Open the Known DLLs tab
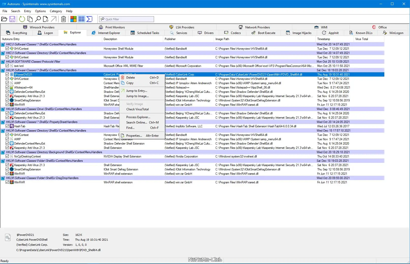 tap(361, 33)
